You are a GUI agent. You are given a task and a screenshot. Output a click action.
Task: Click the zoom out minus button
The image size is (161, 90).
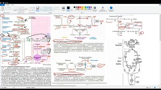click(150, 87)
